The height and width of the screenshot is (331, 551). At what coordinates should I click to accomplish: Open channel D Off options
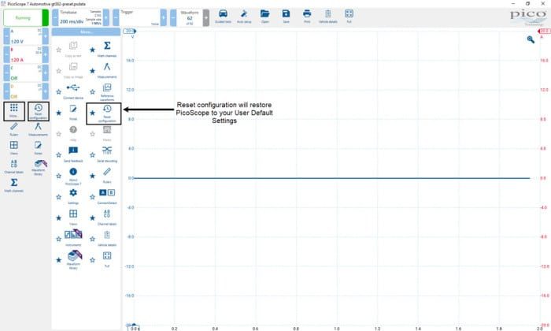26,91
